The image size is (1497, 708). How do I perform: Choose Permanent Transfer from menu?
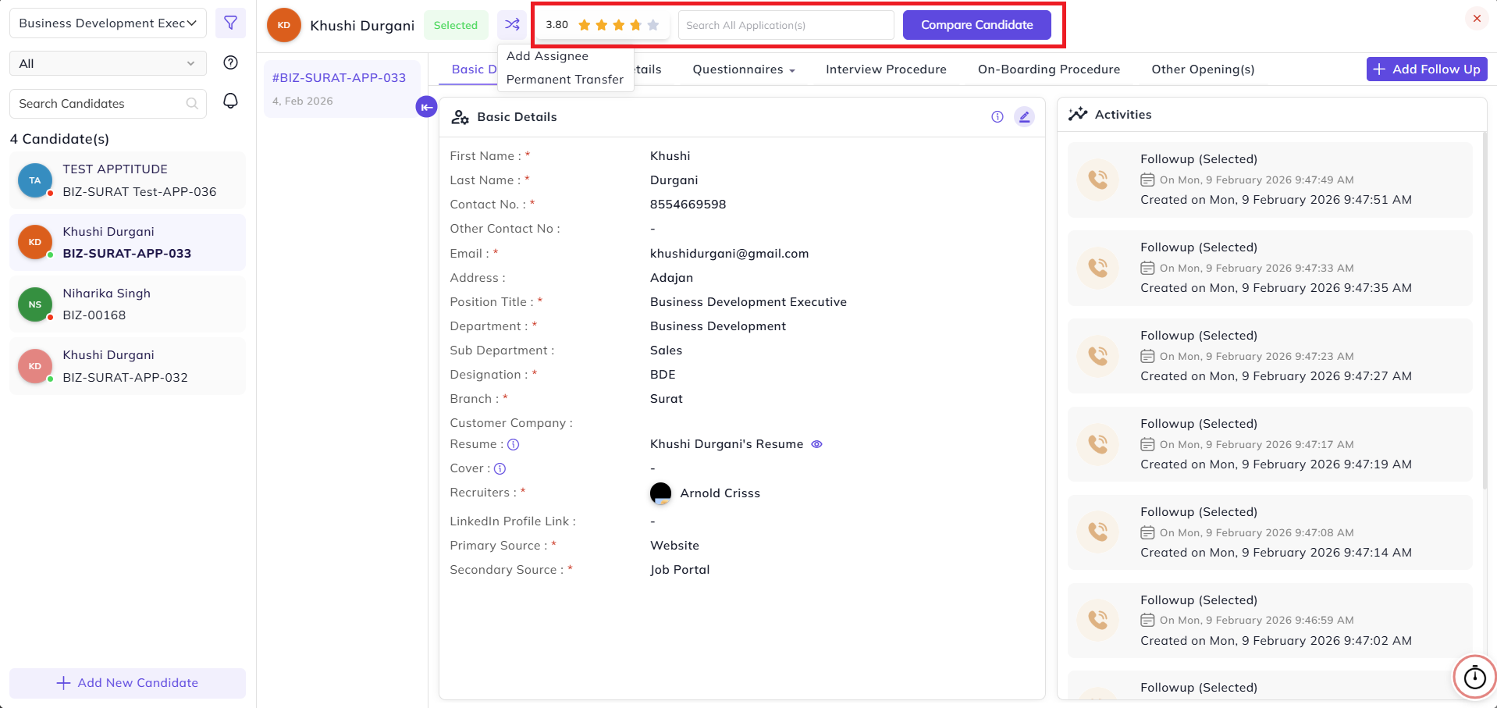pos(565,80)
